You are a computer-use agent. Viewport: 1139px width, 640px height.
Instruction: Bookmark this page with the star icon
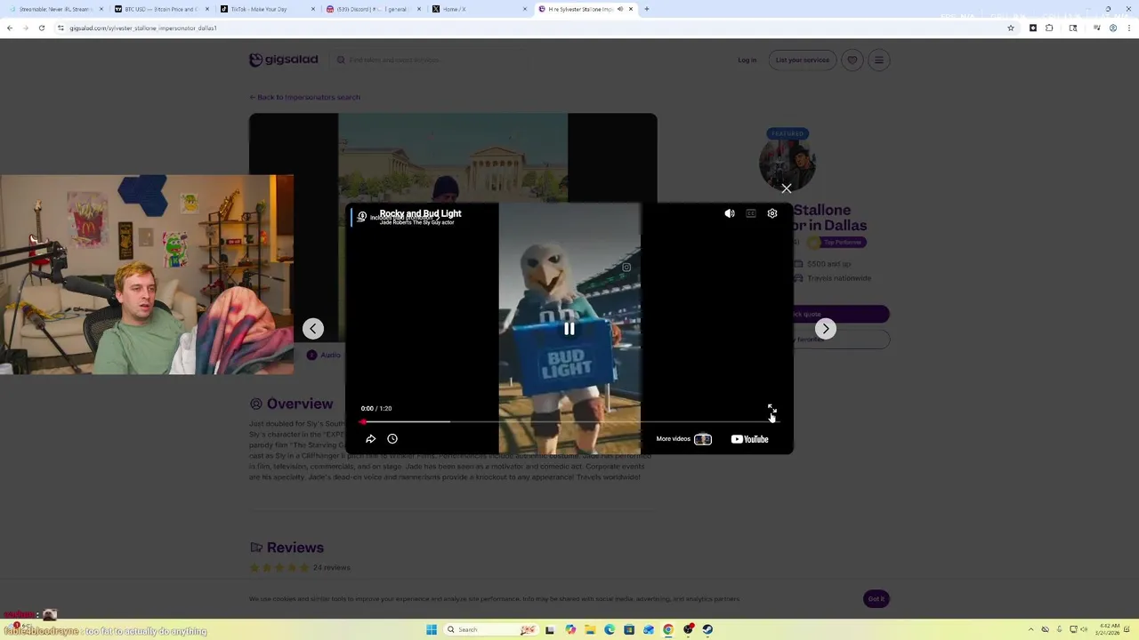pos(1011,28)
